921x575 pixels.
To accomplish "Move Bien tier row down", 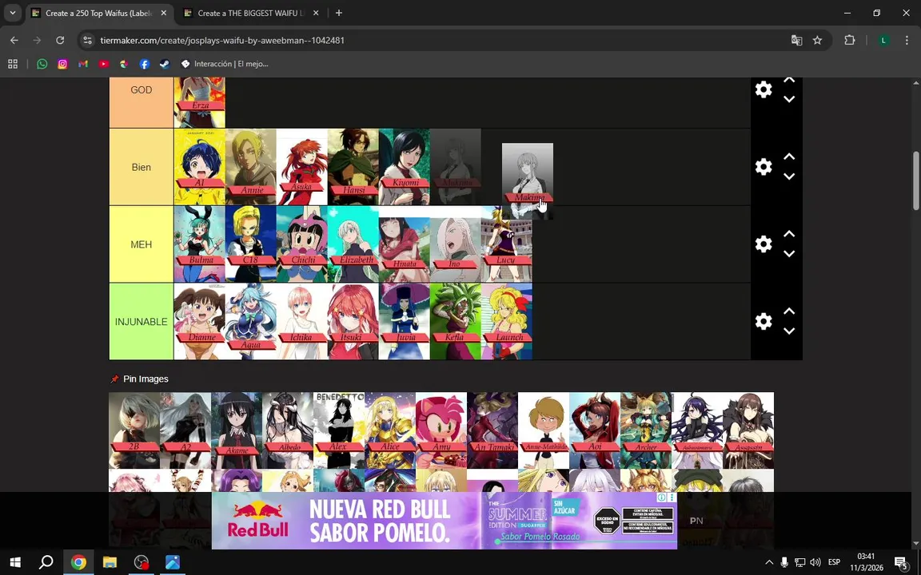I will (x=789, y=176).
